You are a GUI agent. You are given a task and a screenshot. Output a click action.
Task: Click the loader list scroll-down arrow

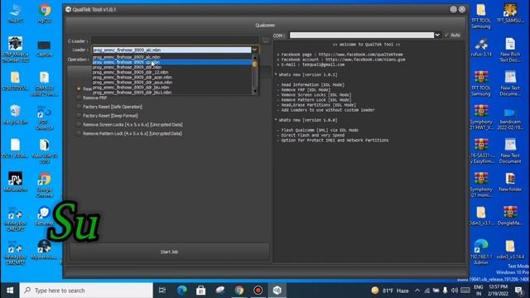(x=255, y=91)
